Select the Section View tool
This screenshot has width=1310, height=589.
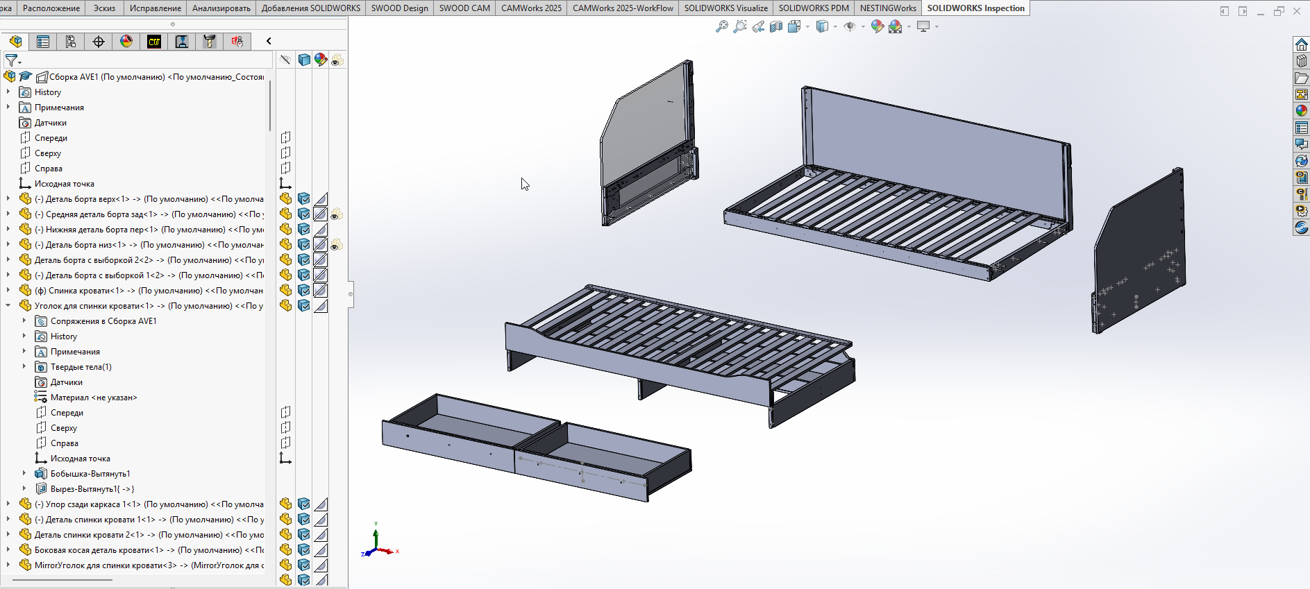tap(776, 26)
